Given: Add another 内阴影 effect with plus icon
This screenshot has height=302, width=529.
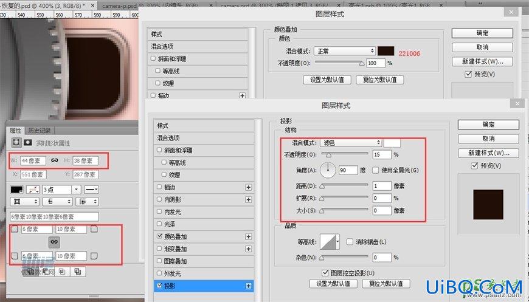Looking at the screenshot, I should (x=249, y=199).
